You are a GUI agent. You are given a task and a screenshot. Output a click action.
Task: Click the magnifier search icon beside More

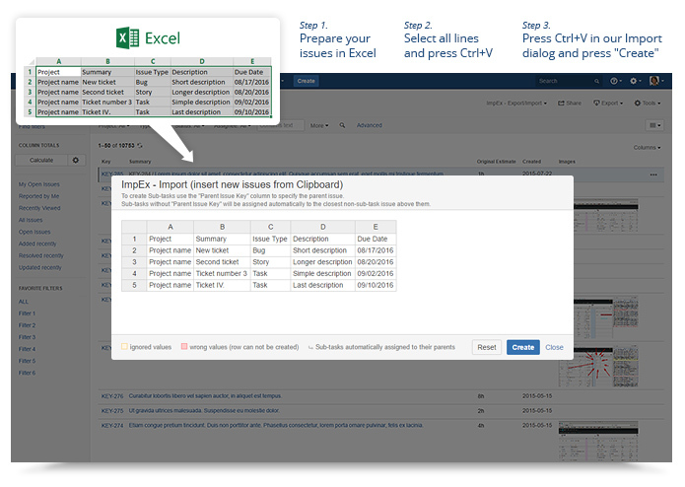(342, 125)
